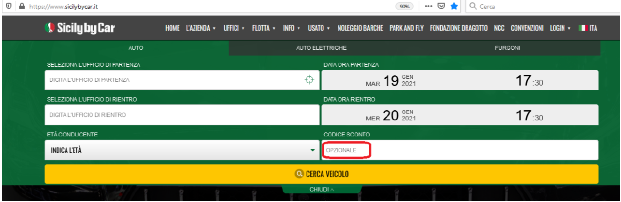Pick return date MER 20 GEN 2021
Screen dimensions: 621x202
tap(391, 115)
